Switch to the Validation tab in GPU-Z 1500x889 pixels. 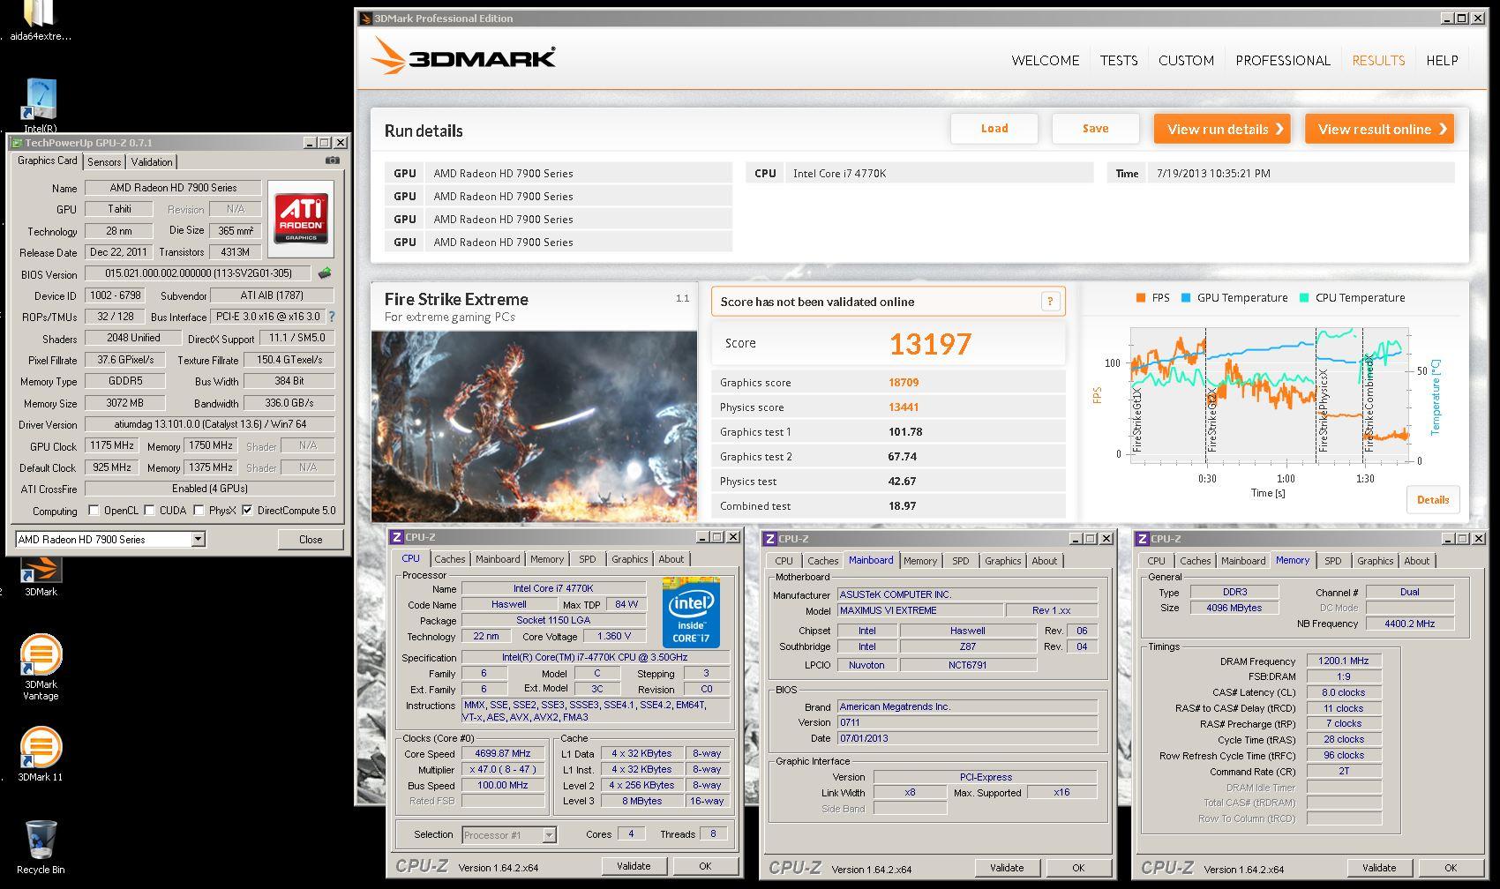point(152,161)
